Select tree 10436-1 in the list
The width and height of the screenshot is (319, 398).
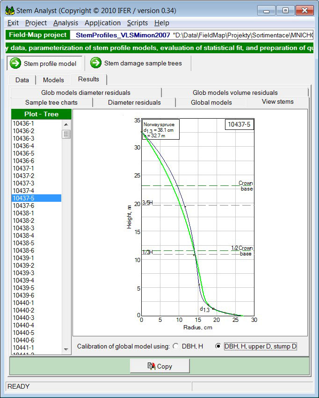tap(23, 123)
